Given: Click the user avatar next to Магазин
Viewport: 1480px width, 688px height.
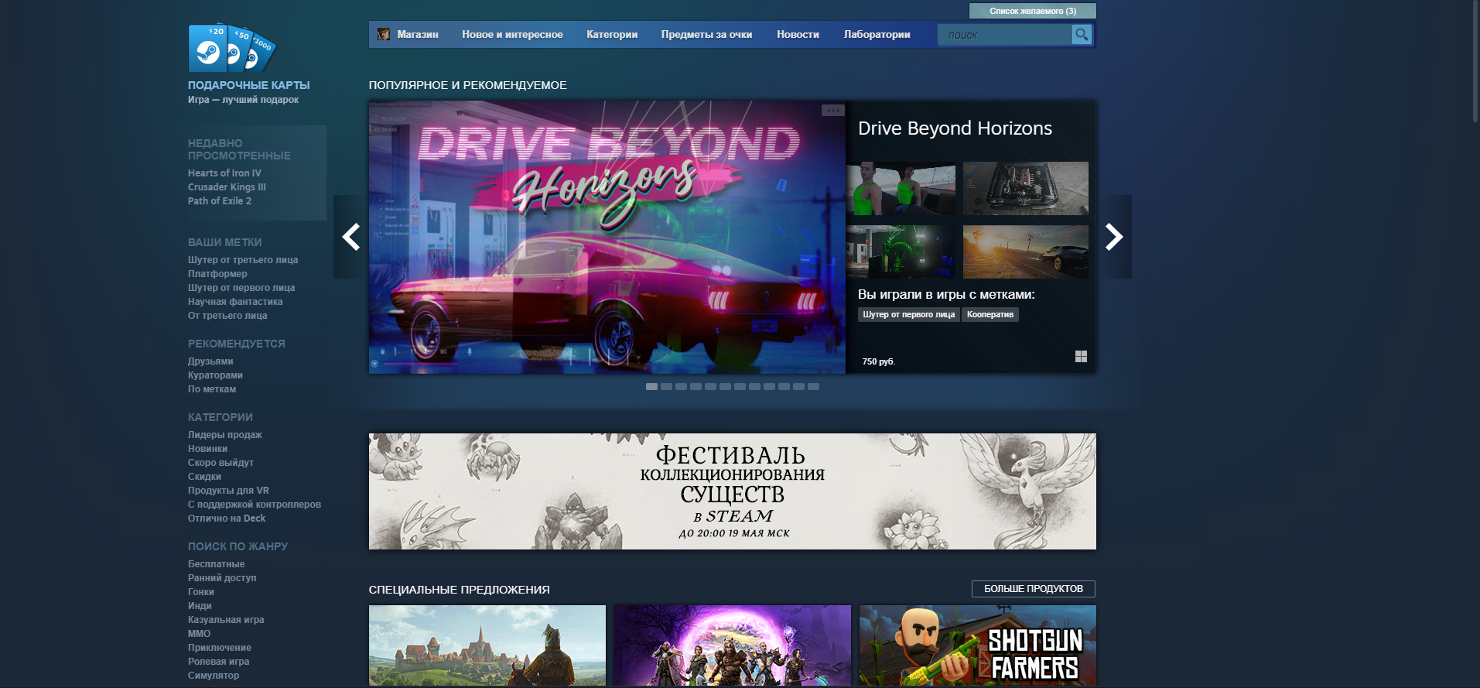Looking at the screenshot, I should coord(383,34).
